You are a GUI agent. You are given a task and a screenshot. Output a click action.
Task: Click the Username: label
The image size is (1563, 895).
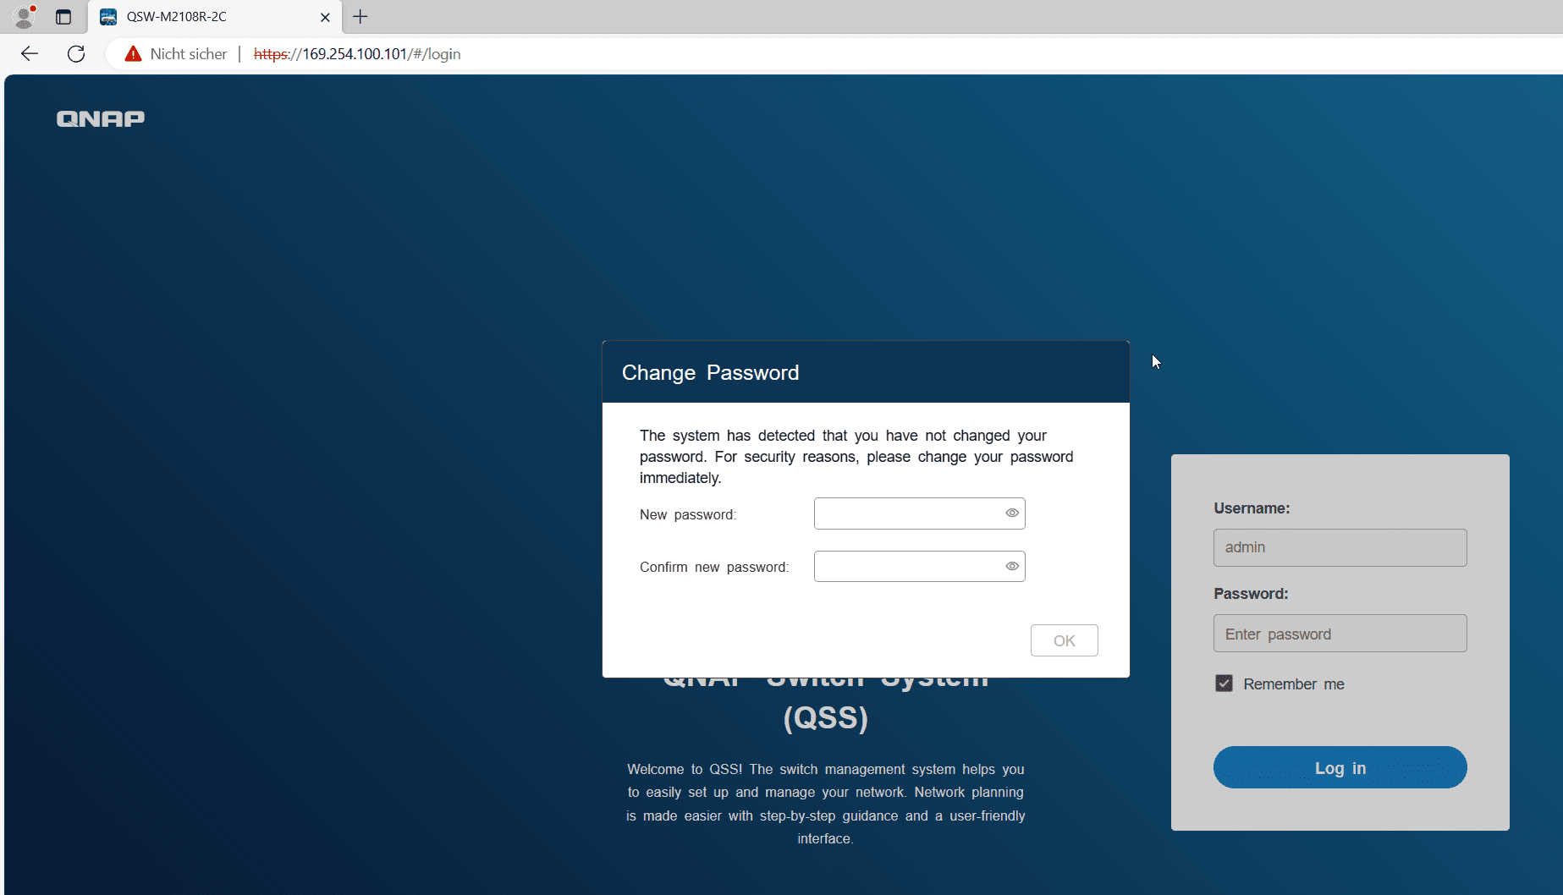(1252, 508)
